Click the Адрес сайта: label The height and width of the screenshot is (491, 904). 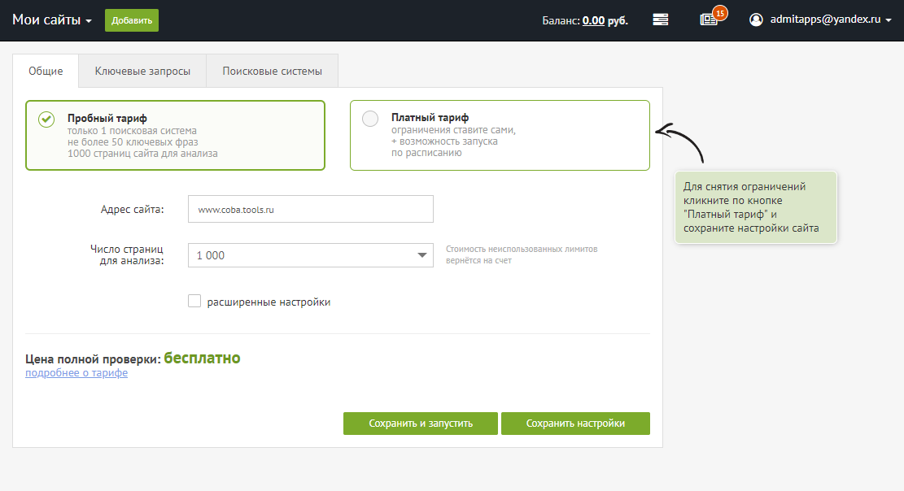[132, 209]
